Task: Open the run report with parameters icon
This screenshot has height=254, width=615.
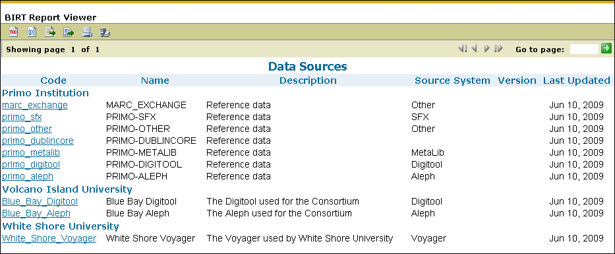Action: point(32,32)
